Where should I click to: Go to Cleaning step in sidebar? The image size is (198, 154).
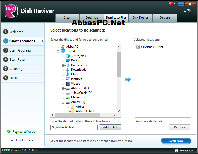coord(23,69)
